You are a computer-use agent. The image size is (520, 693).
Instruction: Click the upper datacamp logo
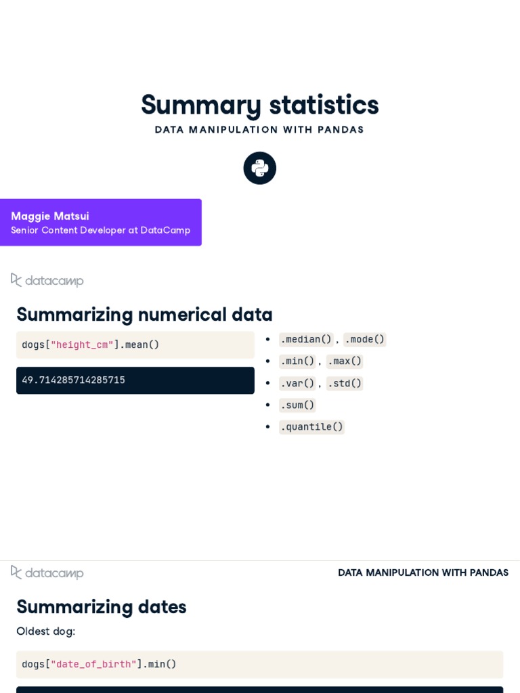47,280
